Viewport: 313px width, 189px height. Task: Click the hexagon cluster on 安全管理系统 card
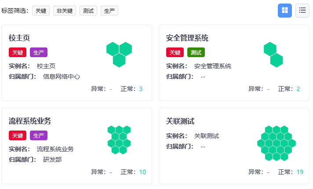[273, 55]
